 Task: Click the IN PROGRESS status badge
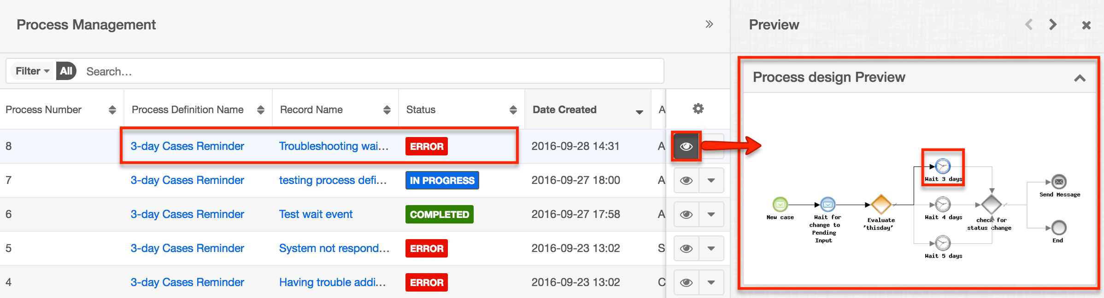click(x=442, y=180)
